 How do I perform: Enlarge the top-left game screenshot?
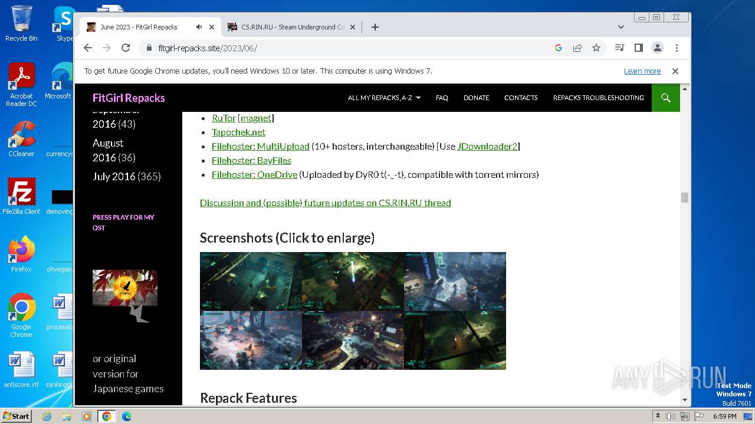251,281
